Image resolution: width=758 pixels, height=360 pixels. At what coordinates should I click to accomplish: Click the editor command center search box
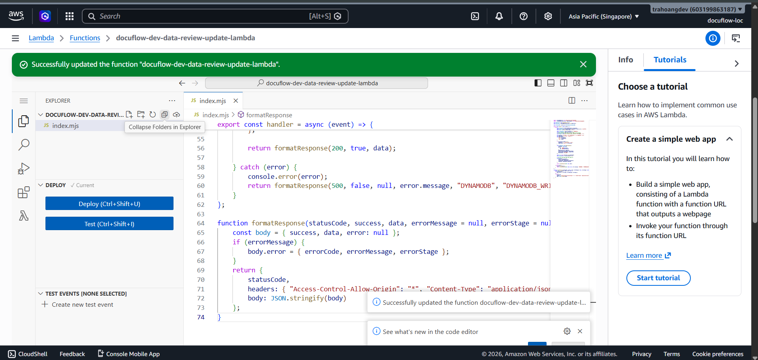pos(316,83)
